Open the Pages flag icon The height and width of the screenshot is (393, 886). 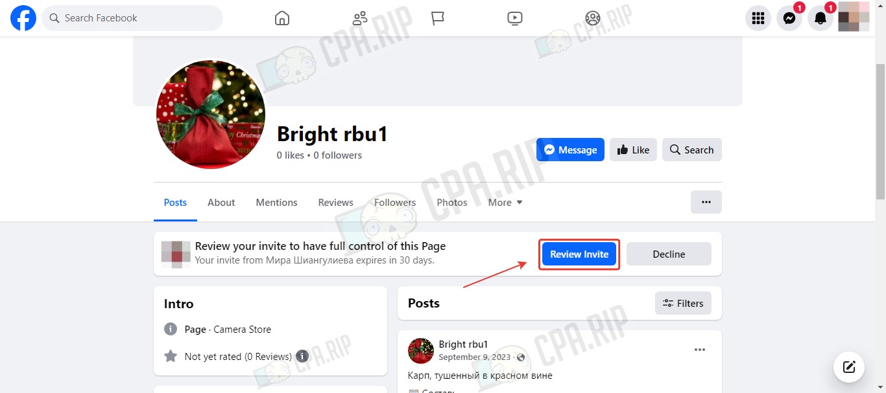click(x=438, y=18)
